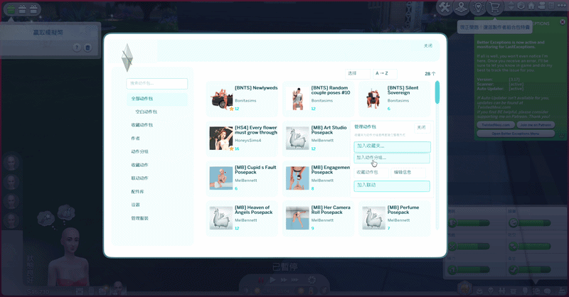This screenshot has height=297, width=569.
Task: Click 加入收藏夹... in the manage popup
Action: click(x=392, y=146)
